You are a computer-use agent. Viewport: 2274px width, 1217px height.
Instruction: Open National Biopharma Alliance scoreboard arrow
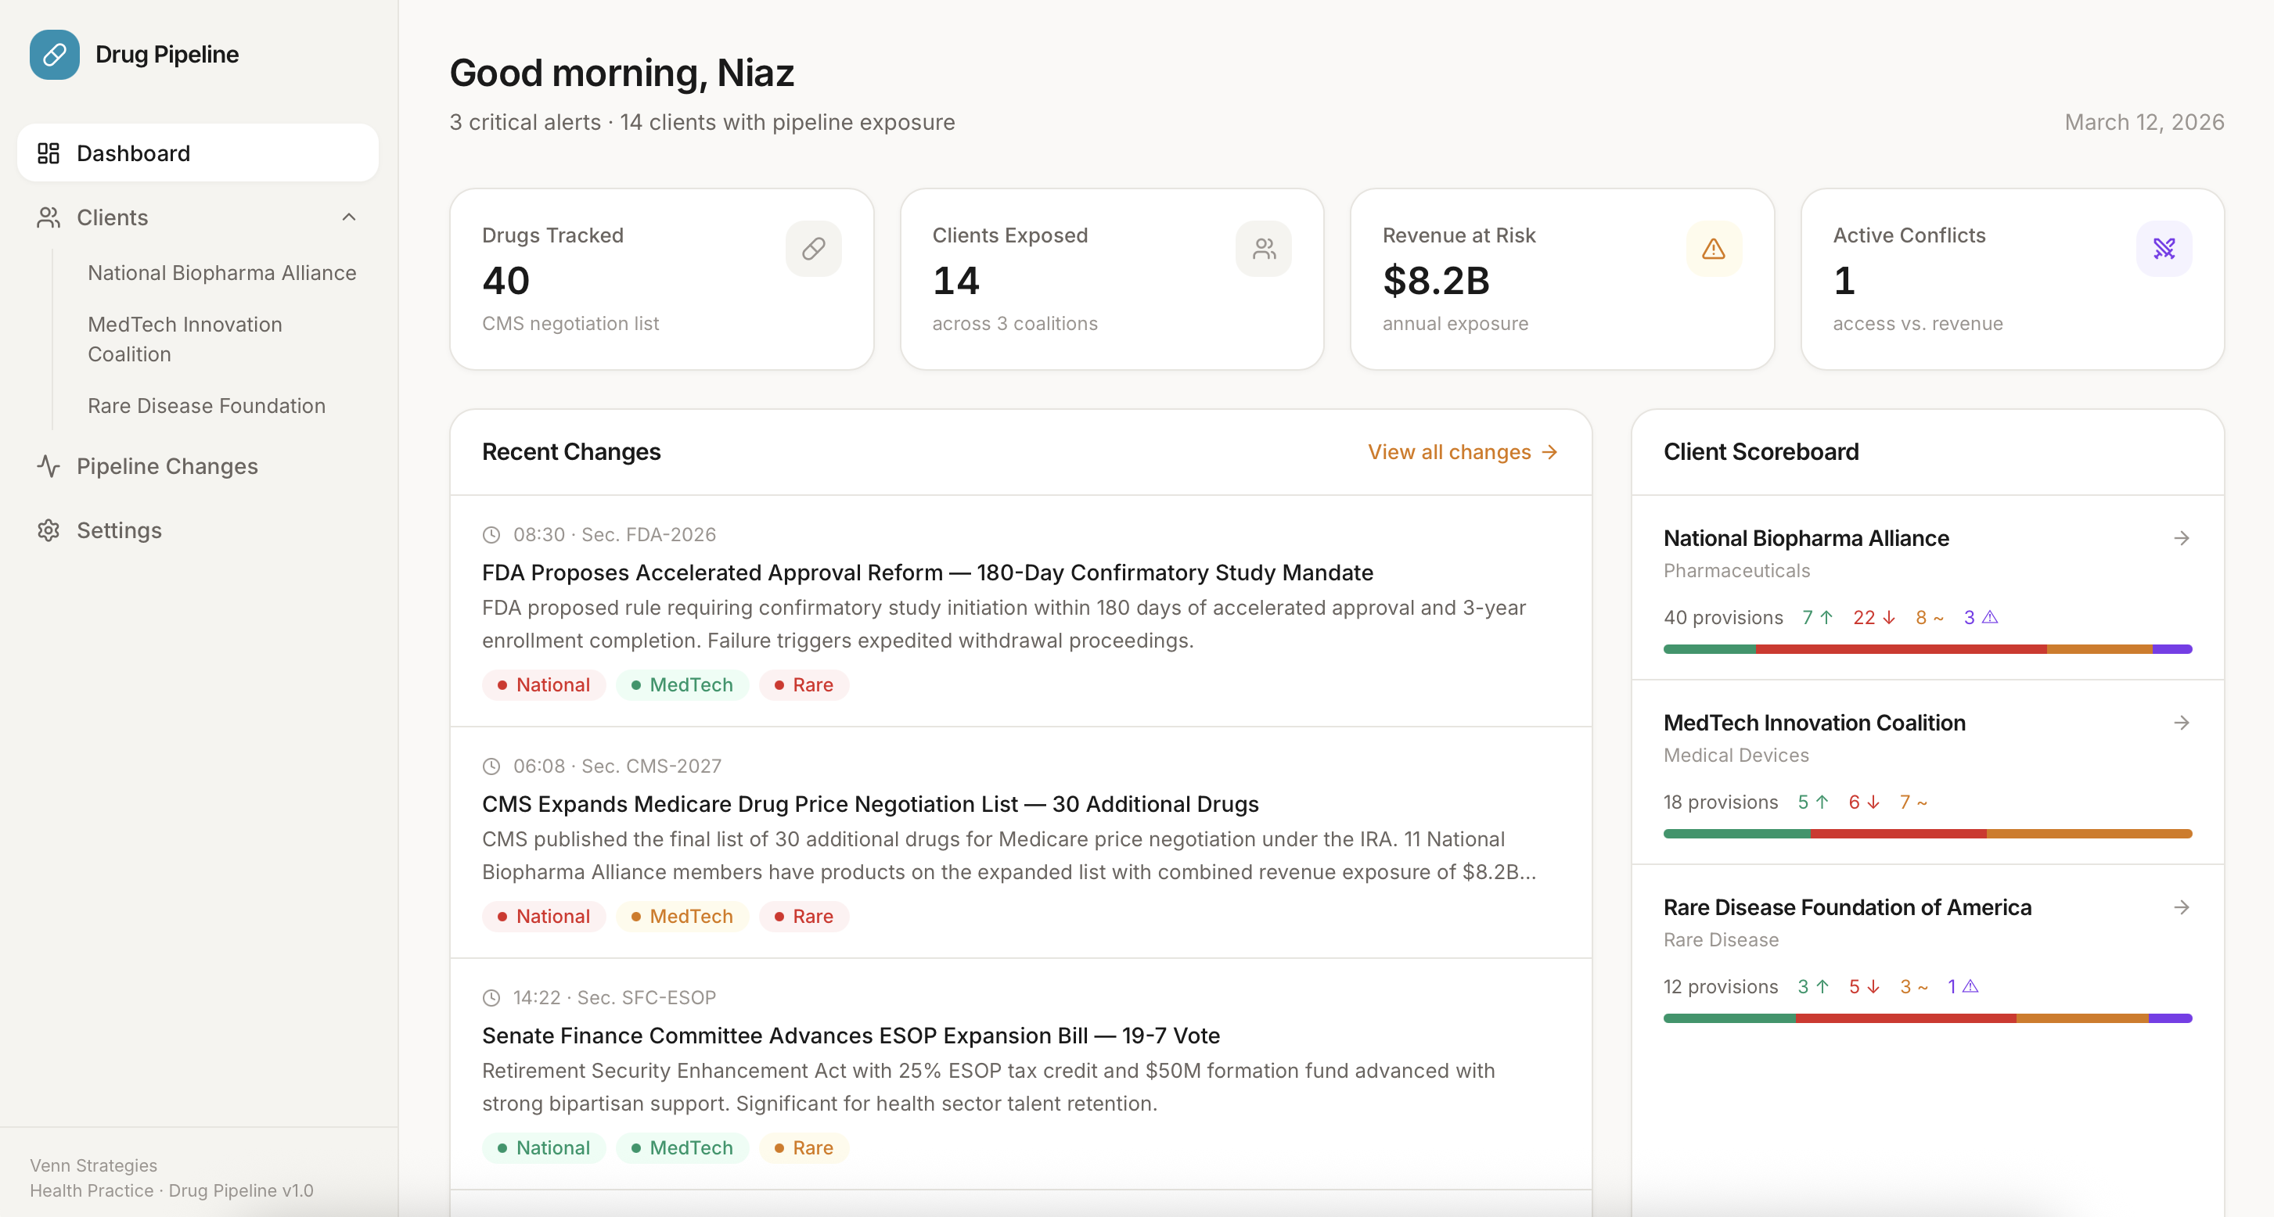click(x=2182, y=538)
